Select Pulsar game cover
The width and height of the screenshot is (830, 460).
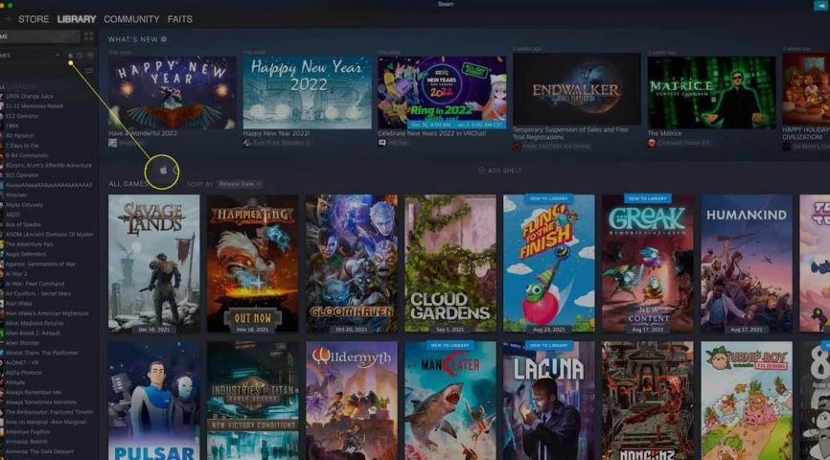[154, 401]
